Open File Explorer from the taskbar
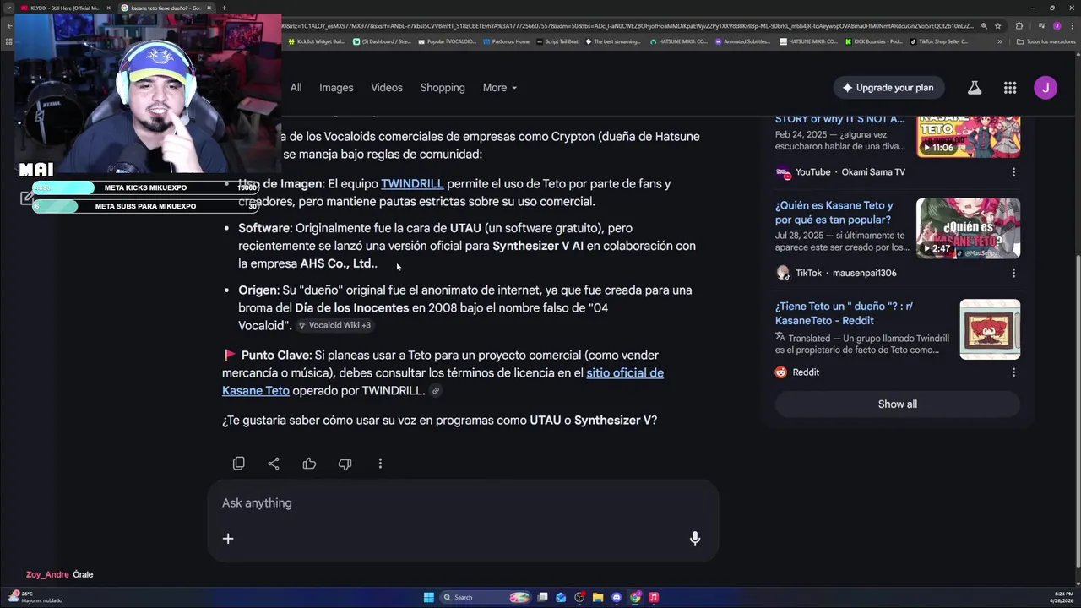Screen dimensions: 1081x608 pos(598,597)
